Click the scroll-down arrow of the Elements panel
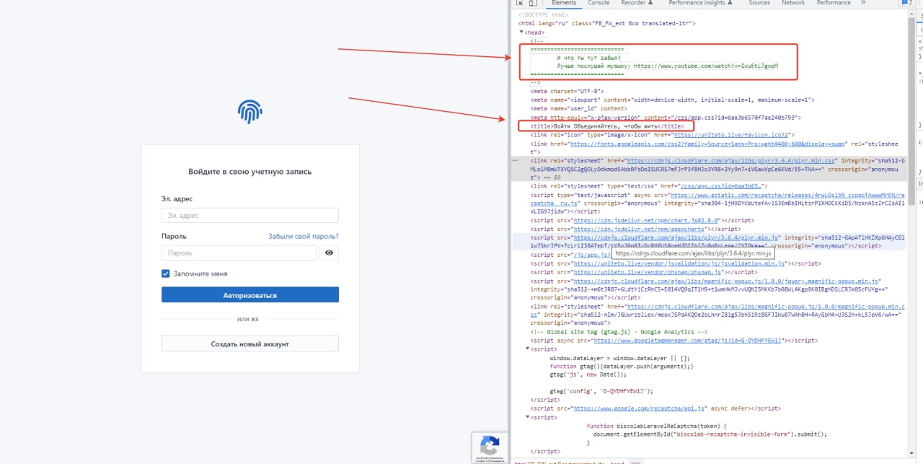 (x=910, y=453)
